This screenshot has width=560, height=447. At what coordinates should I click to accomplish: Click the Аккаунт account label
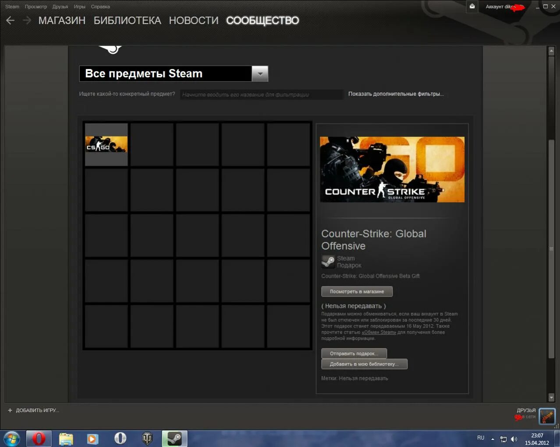point(505,7)
